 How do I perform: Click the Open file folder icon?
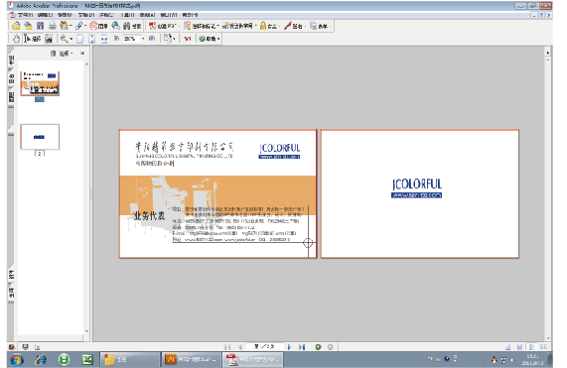click(x=16, y=26)
